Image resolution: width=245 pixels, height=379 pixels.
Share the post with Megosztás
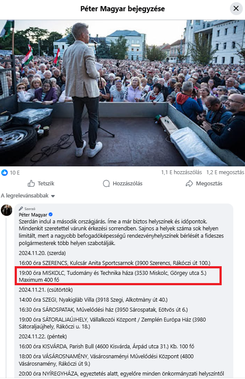(204, 184)
